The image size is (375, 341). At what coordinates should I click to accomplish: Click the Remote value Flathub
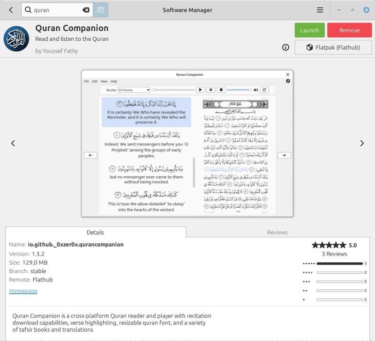click(x=43, y=280)
